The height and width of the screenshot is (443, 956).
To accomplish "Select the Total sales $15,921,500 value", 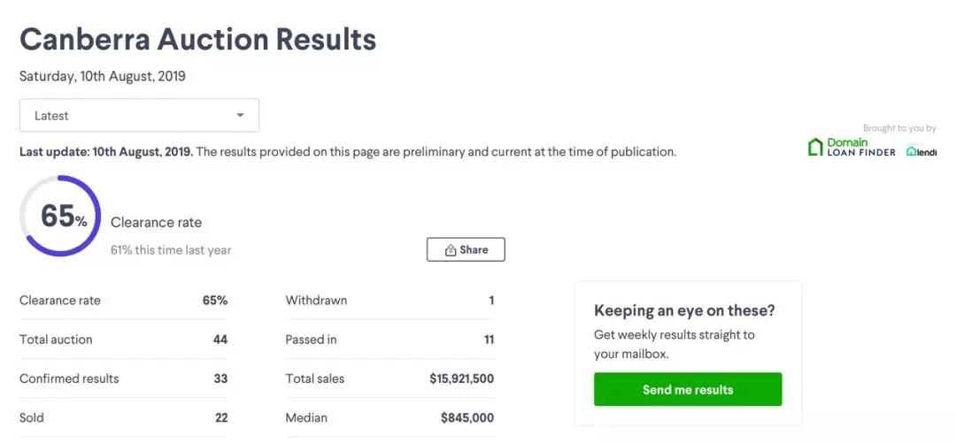I will pos(461,378).
